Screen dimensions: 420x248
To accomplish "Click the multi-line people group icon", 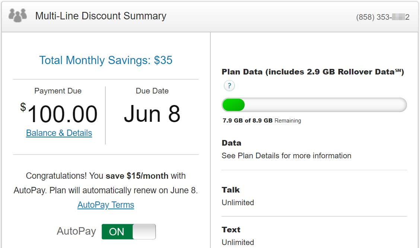I will [18, 16].
